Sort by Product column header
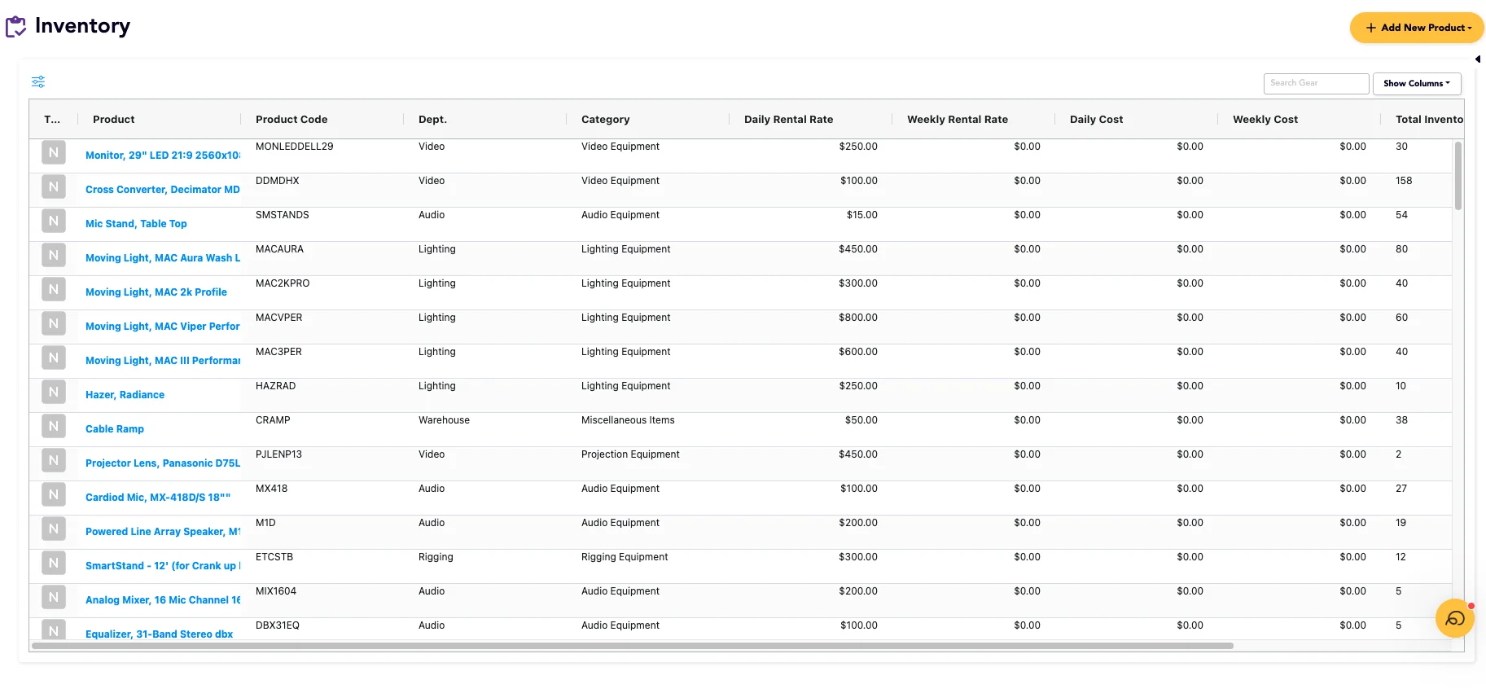Image resolution: width=1486 pixels, height=689 pixels. pos(113,119)
